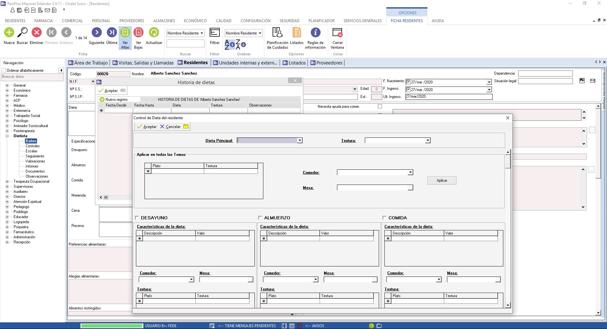Viewport: 607px width, 329px height.
Task: Click the yellow folder icon in diet dialog
Action: click(186, 126)
